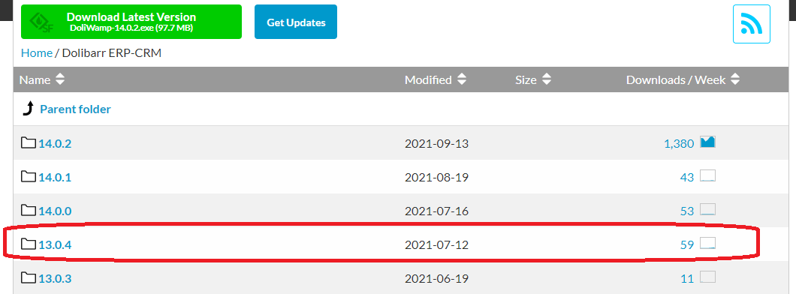The height and width of the screenshot is (294, 796).
Task: Open the 1,380 weekly downloads link
Action: pyautogui.click(x=679, y=143)
